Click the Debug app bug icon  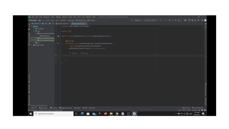[x=169, y=20]
